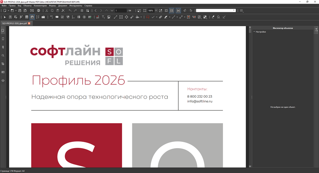
Task: Send the PDF by email envelope icon
Action: coord(32,10)
